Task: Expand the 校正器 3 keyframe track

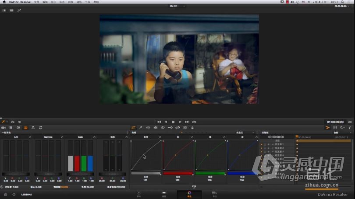Action: [x=273, y=152]
